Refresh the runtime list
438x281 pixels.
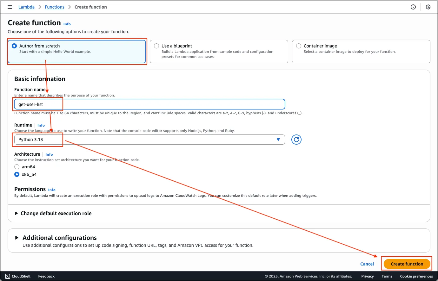pos(296,140)
